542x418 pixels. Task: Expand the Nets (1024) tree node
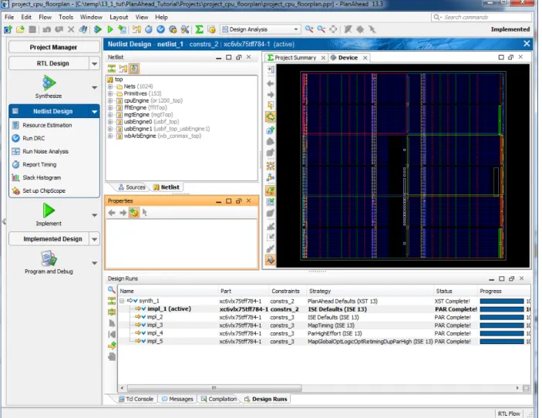coord(110,86)
